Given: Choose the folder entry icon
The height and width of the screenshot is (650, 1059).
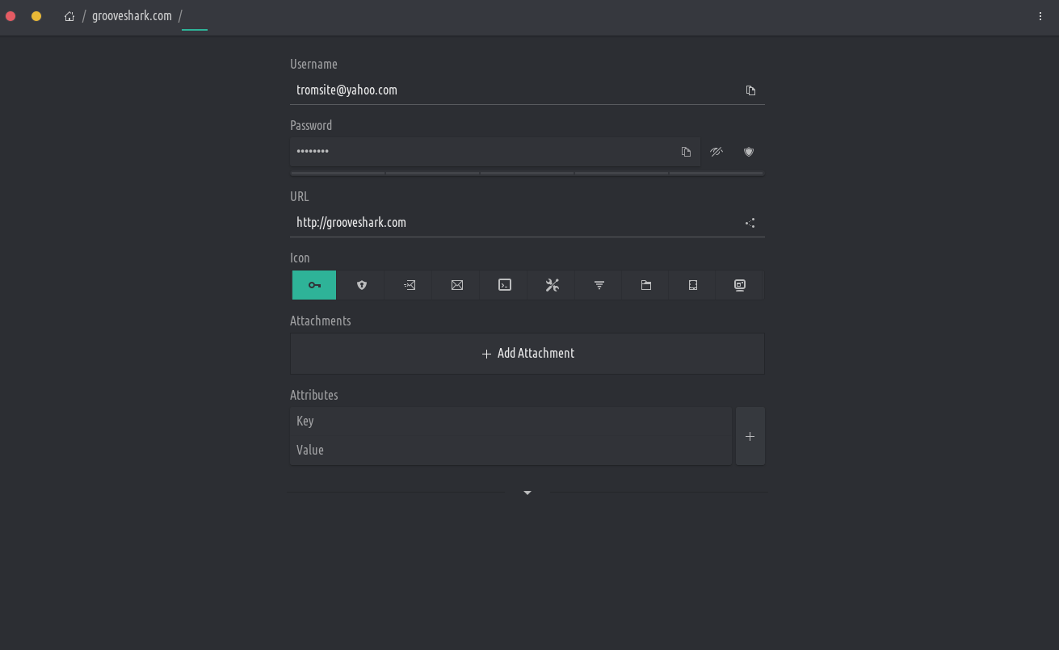Looking at the screenshot, I should (x=646, y=285).
